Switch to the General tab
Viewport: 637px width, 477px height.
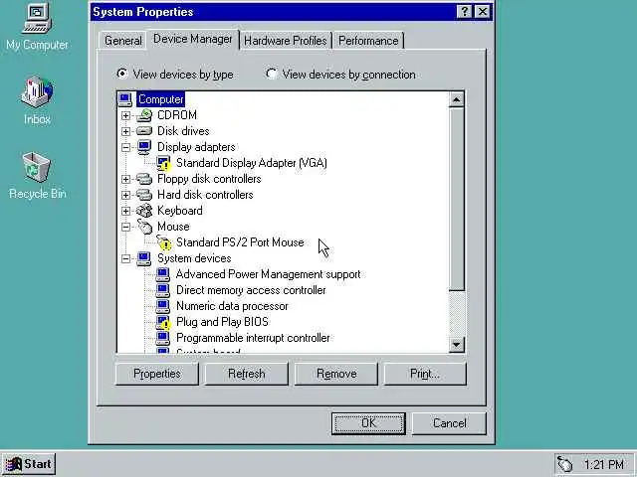(x=123, y=41)
